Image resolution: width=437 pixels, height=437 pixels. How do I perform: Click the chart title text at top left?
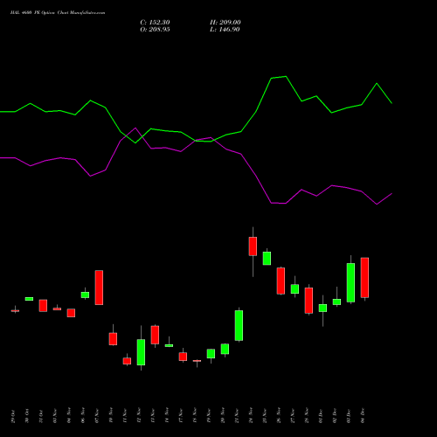tap(58, 13)
